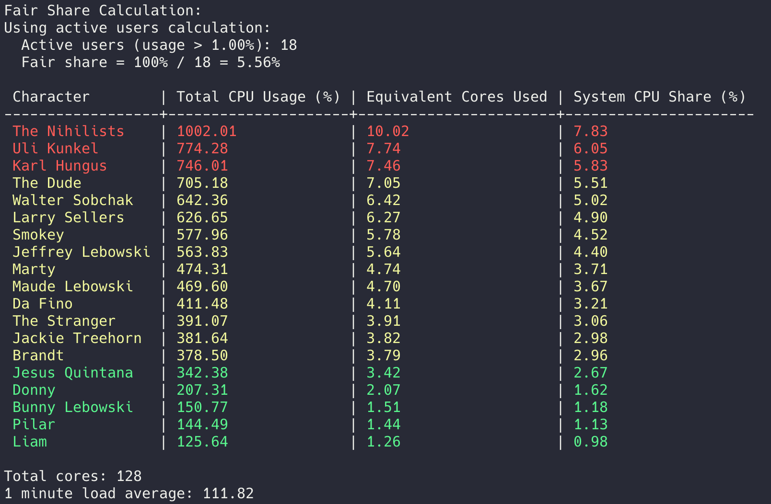Click the cores value '3.82'
This screenshot has height=504, width=771.
[x=384, y=338]
